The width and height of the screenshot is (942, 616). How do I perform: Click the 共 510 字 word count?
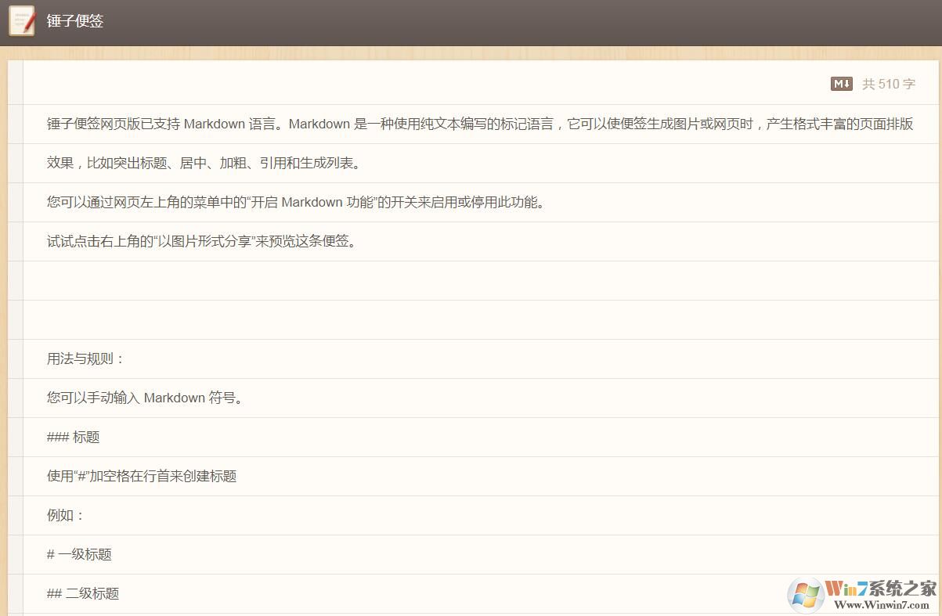coord(889,84)
